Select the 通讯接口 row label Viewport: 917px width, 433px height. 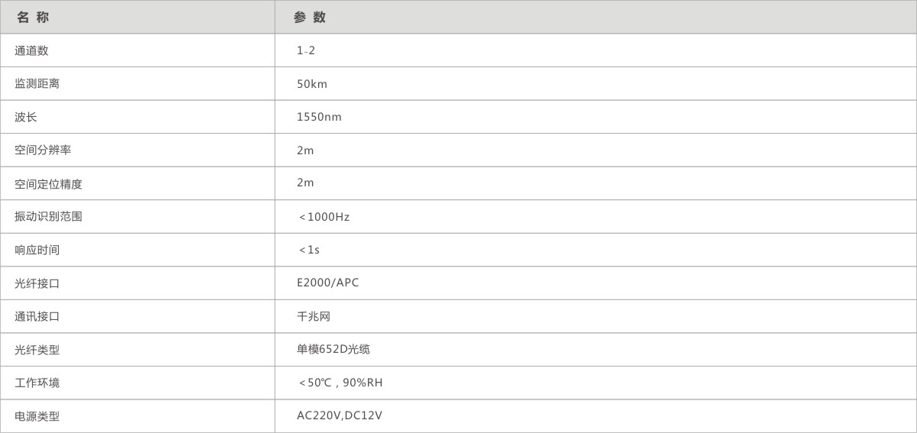click(37, 317)
